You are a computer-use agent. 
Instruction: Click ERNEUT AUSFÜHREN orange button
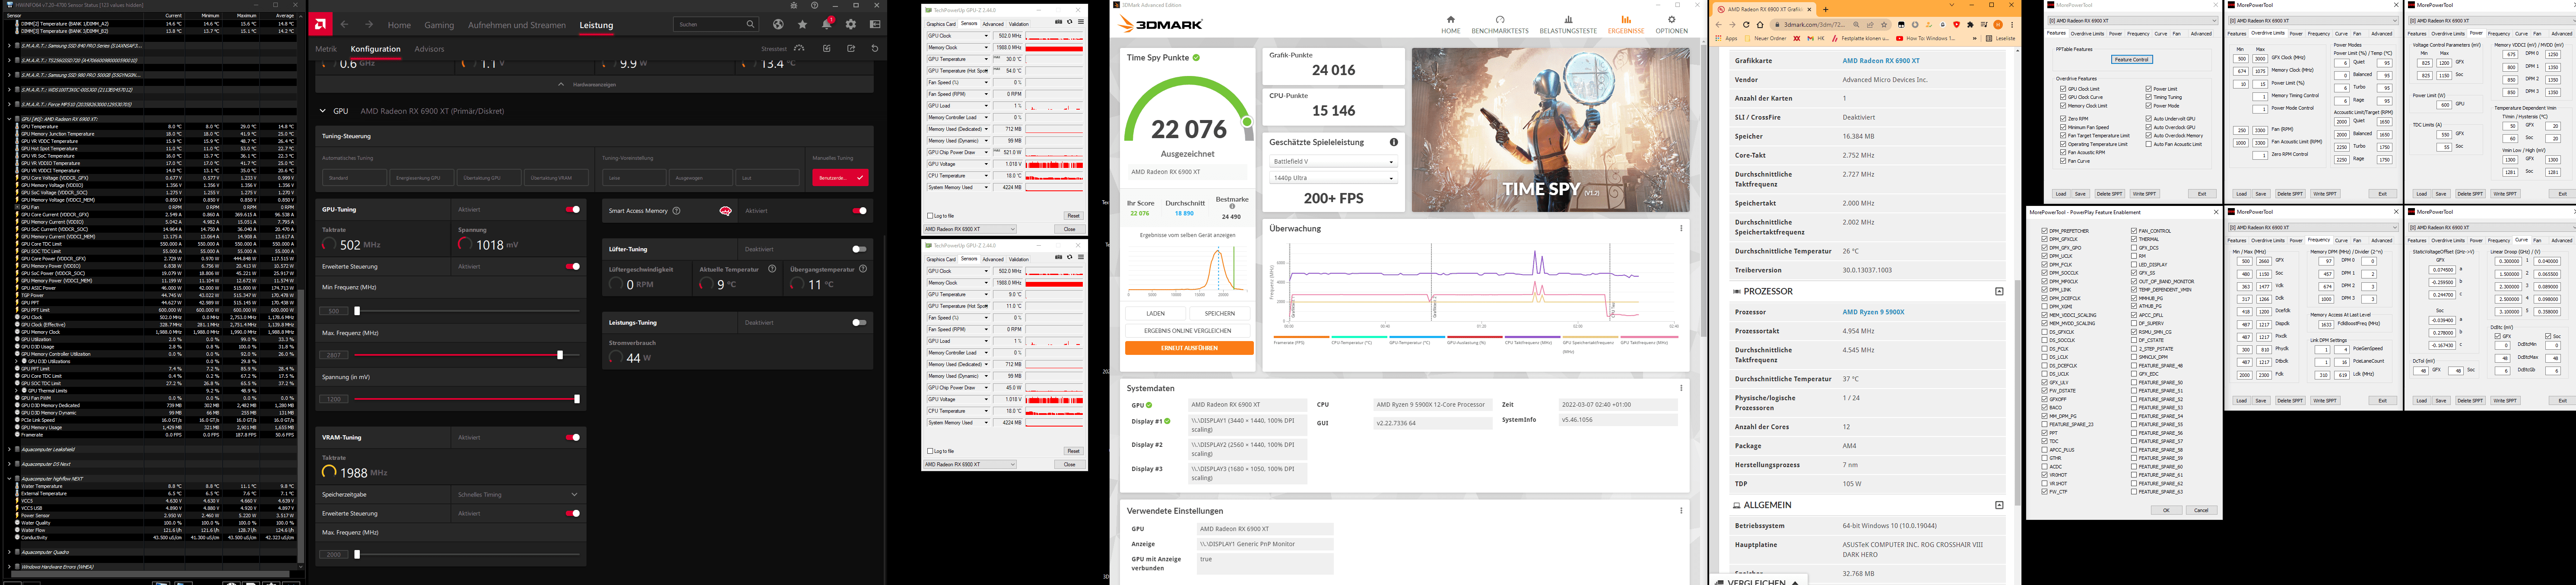1189,348
